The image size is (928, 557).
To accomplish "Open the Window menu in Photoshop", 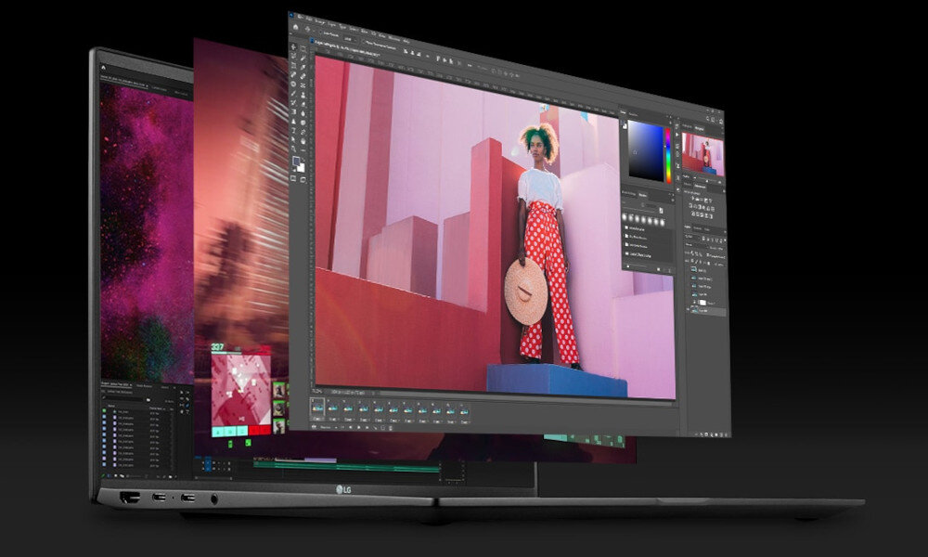I will [x=394, y=38].
